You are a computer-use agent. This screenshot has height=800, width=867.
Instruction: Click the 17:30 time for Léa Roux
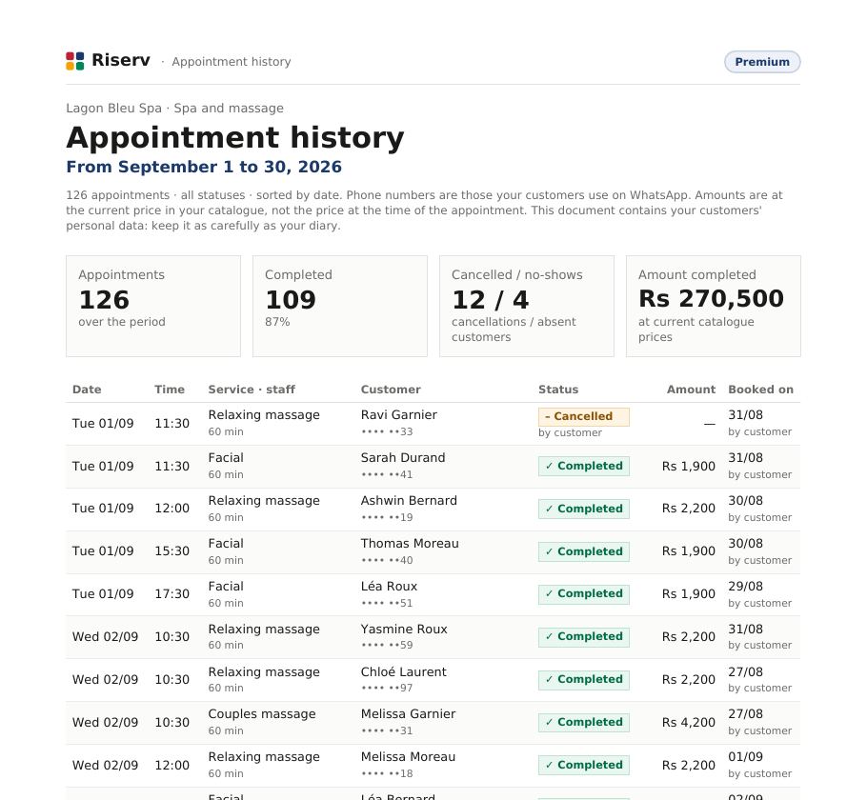(171, 593)
